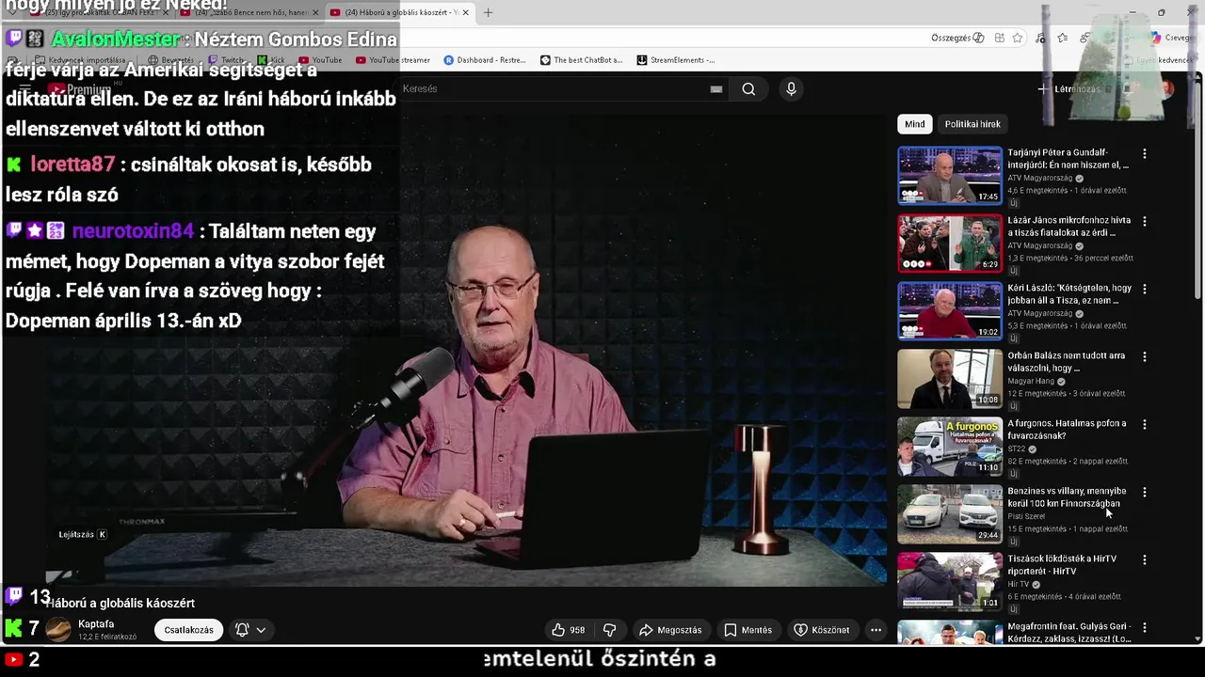
Task: Open Benzines vs villany video thumbnail
Action: tap(950, 513)
